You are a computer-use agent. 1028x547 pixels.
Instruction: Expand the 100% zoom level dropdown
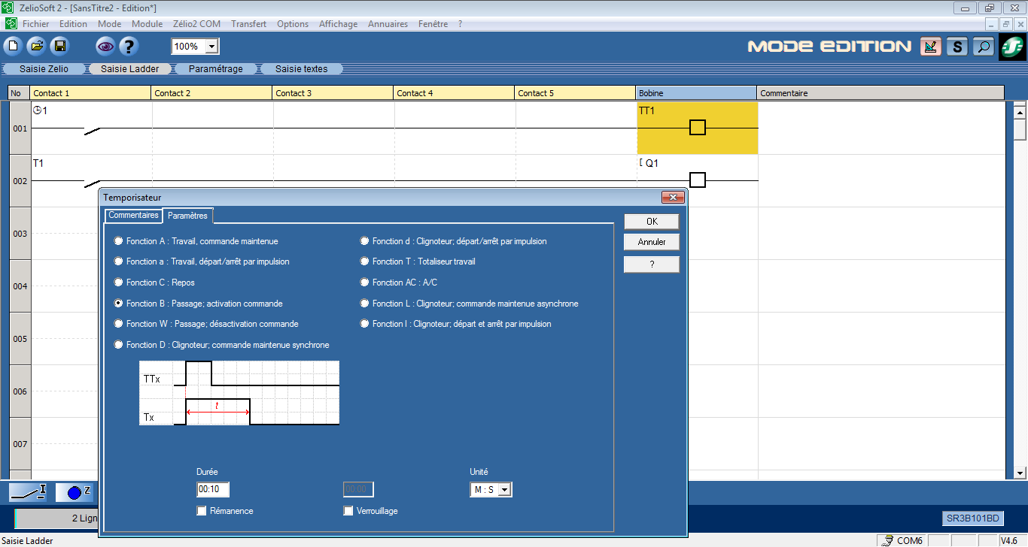(211, 47)
